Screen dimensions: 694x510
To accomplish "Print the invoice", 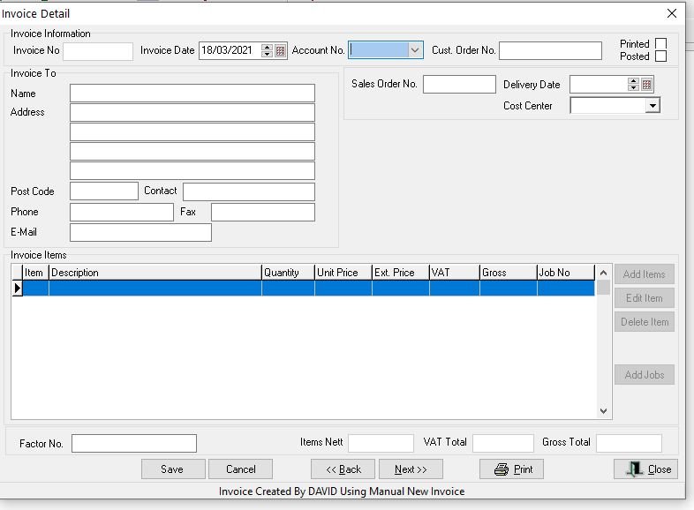I will pyautogui.click(x=511, y=469).
